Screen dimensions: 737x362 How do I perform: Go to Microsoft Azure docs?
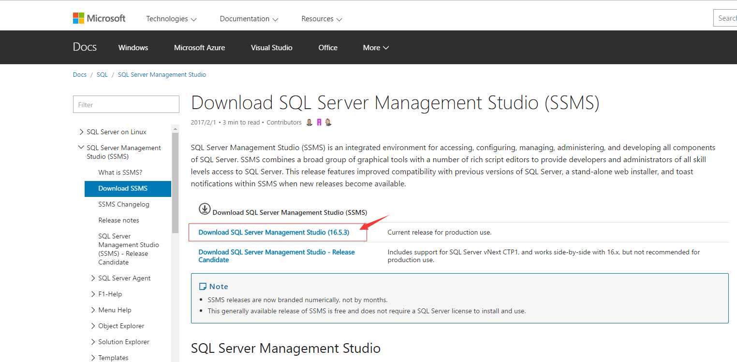click(x=199, y=47)
